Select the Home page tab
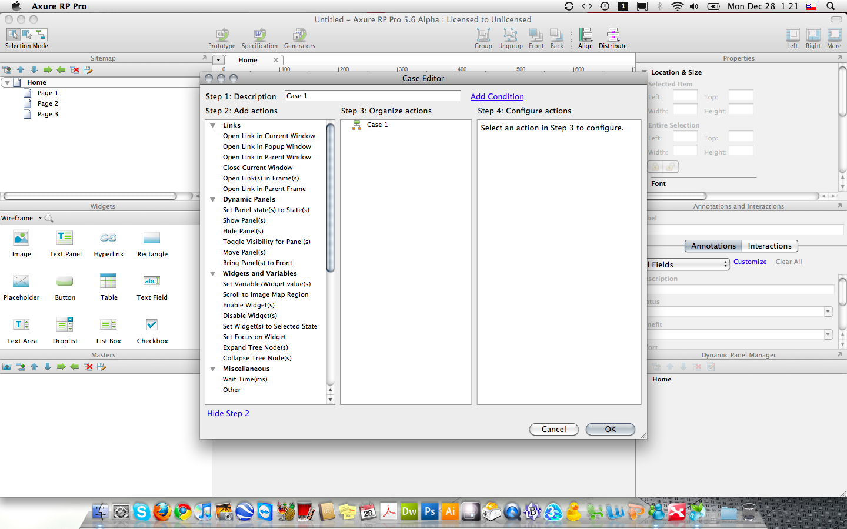The image size is (847, 529). pos(248,60)
